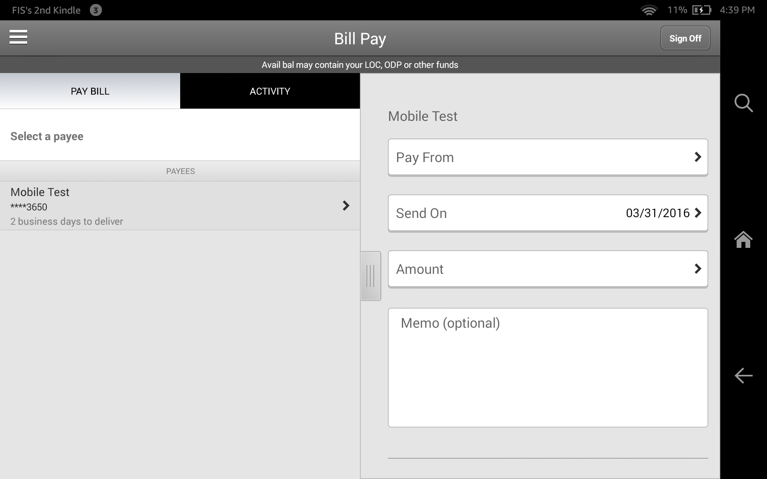Screen dimensions: 767x479
Task: Switch to the ACTIVITY tab
Action: pyautogui.click(x=270, y=91)
